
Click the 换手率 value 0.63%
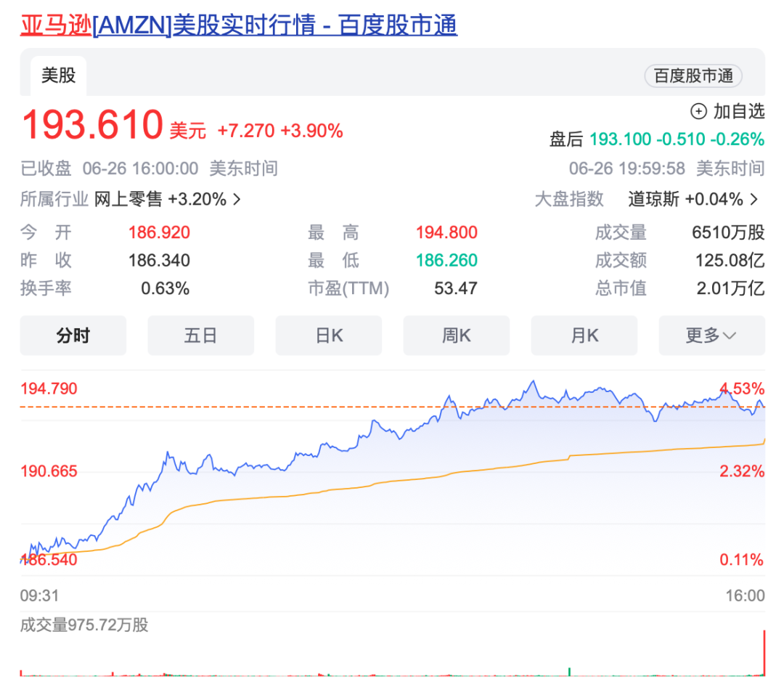165,288
